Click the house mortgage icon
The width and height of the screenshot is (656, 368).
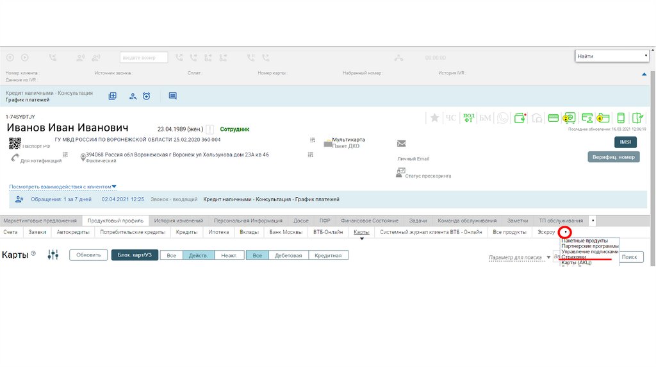click(537, 118)
